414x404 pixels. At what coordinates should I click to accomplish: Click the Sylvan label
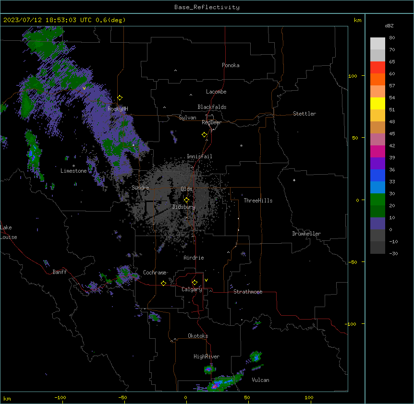pos(187,118)
